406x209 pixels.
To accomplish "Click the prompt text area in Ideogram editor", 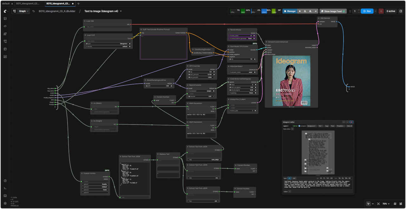I will (317, 185).
